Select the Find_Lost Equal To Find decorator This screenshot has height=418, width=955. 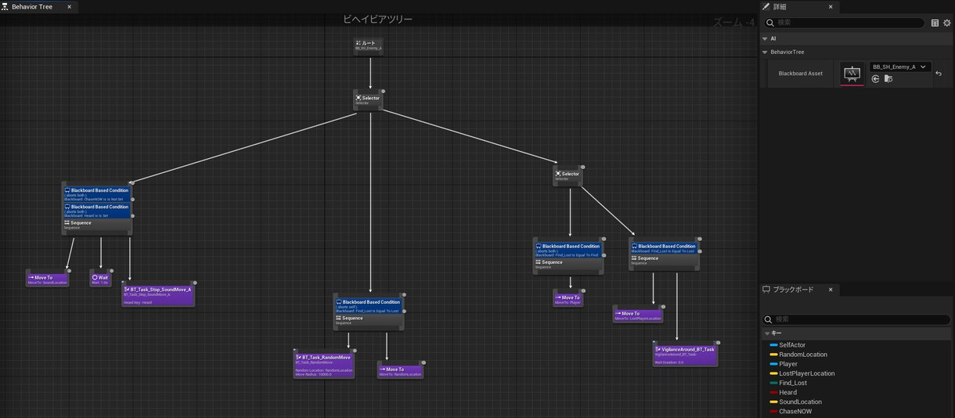pyautogui.click(x=568, y=250)
